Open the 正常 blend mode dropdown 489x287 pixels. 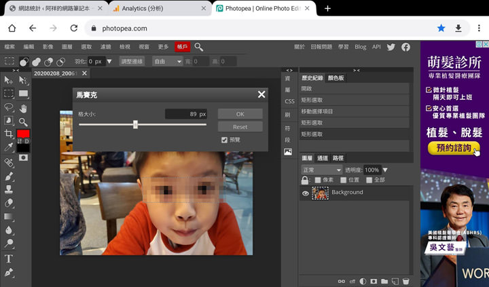pos(322,170)
